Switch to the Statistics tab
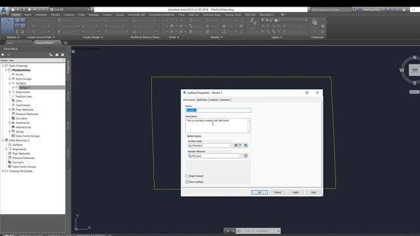 pos(225,100)
